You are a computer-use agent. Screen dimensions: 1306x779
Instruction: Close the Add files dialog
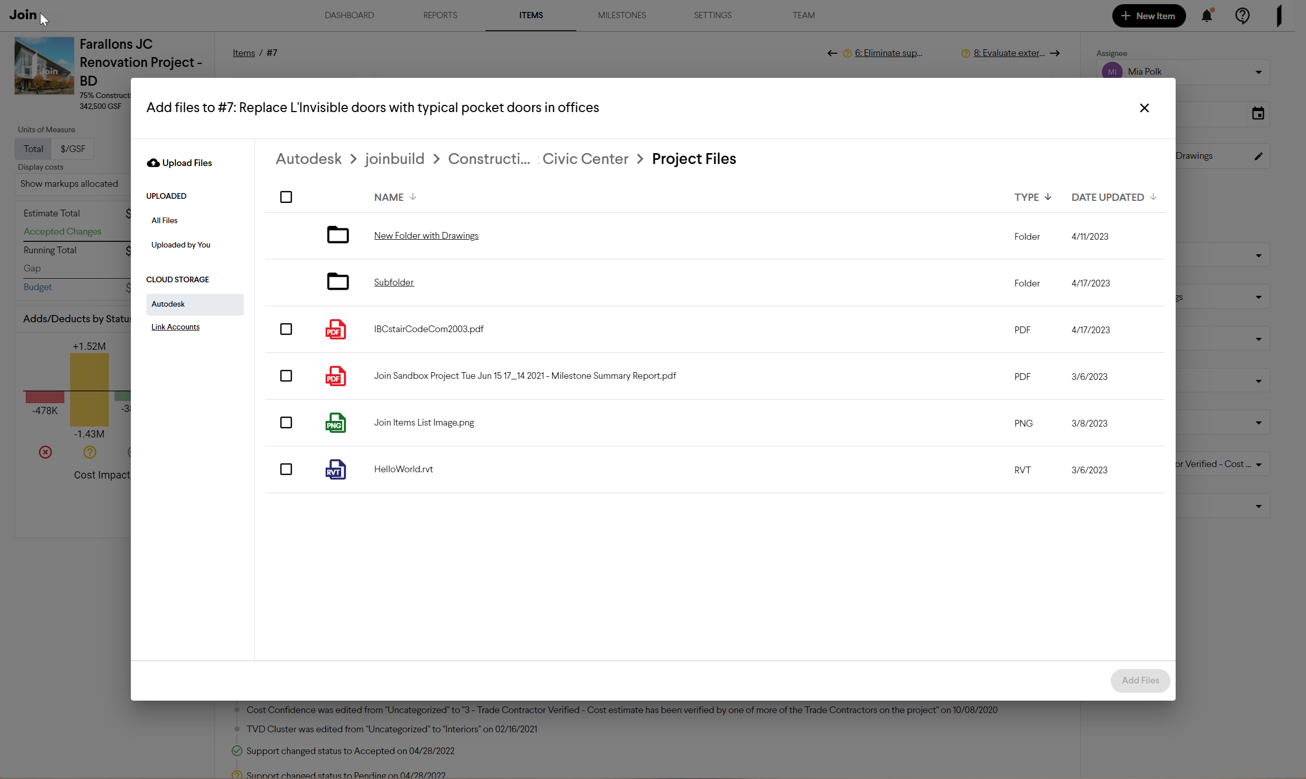pyautogui.click(x=1145, y=107)
